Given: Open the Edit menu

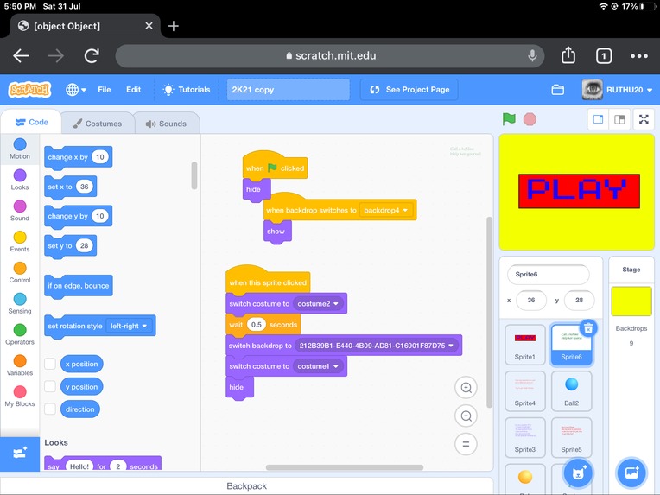Looking at the screenshot, I should pyautogui.click(x=133, y=90).
